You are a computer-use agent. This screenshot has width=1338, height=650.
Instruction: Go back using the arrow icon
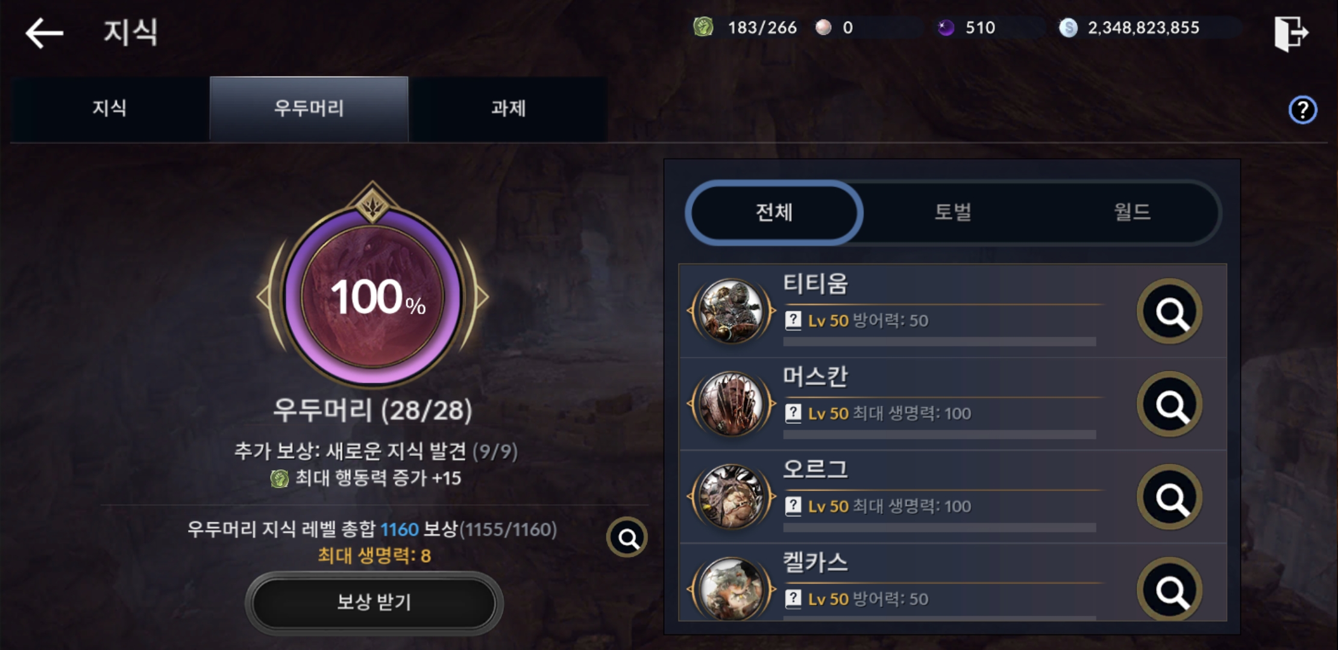44,32
